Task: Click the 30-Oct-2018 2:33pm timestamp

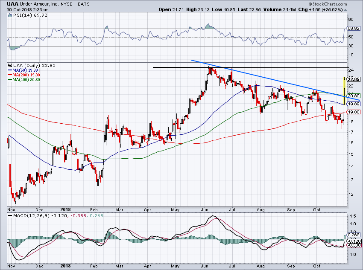Action: 28,10
